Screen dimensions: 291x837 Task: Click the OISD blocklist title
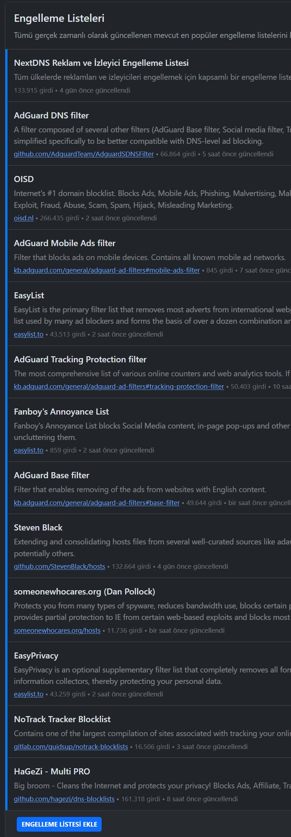pyautogui.click(x=24, y=179)
